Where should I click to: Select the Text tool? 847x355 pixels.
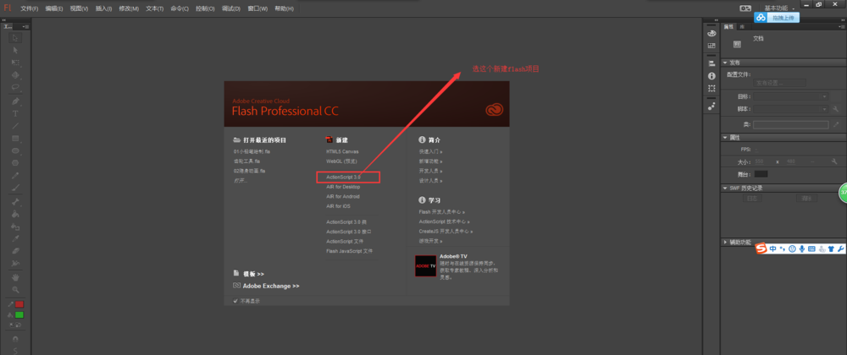15,113
